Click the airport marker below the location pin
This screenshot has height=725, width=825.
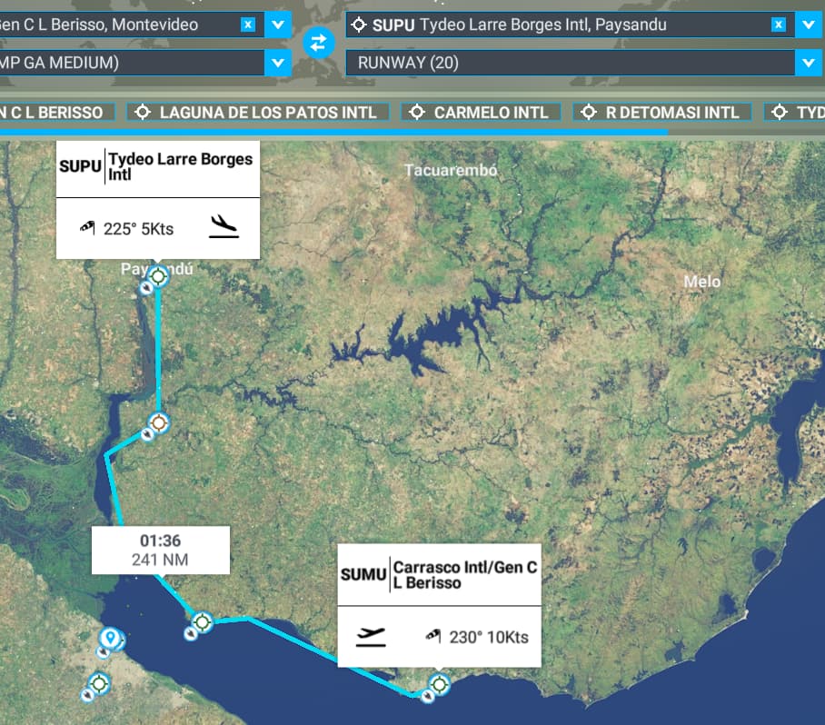point(99,682)
